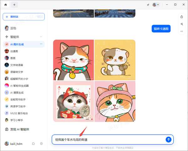Open the calico cat image on red background
188x151 pixels.
tap(74, 60)
